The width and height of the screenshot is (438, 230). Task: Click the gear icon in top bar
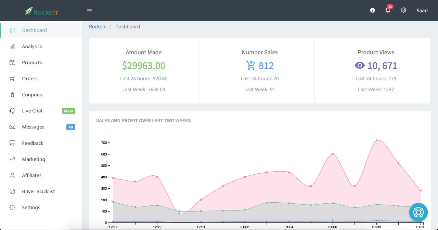tap(404, 10)
